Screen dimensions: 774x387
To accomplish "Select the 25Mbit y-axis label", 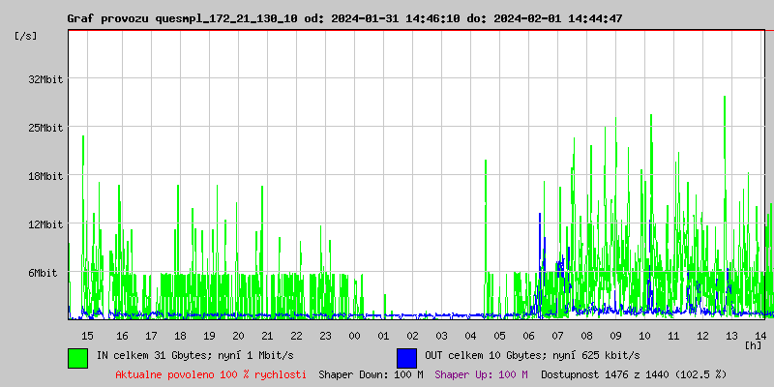I will point(45,128).
